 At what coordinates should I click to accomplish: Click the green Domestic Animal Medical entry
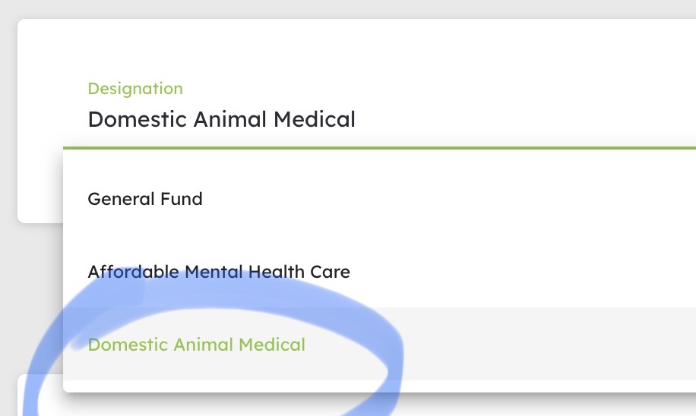pyautogui.click(x=197, y=345)
